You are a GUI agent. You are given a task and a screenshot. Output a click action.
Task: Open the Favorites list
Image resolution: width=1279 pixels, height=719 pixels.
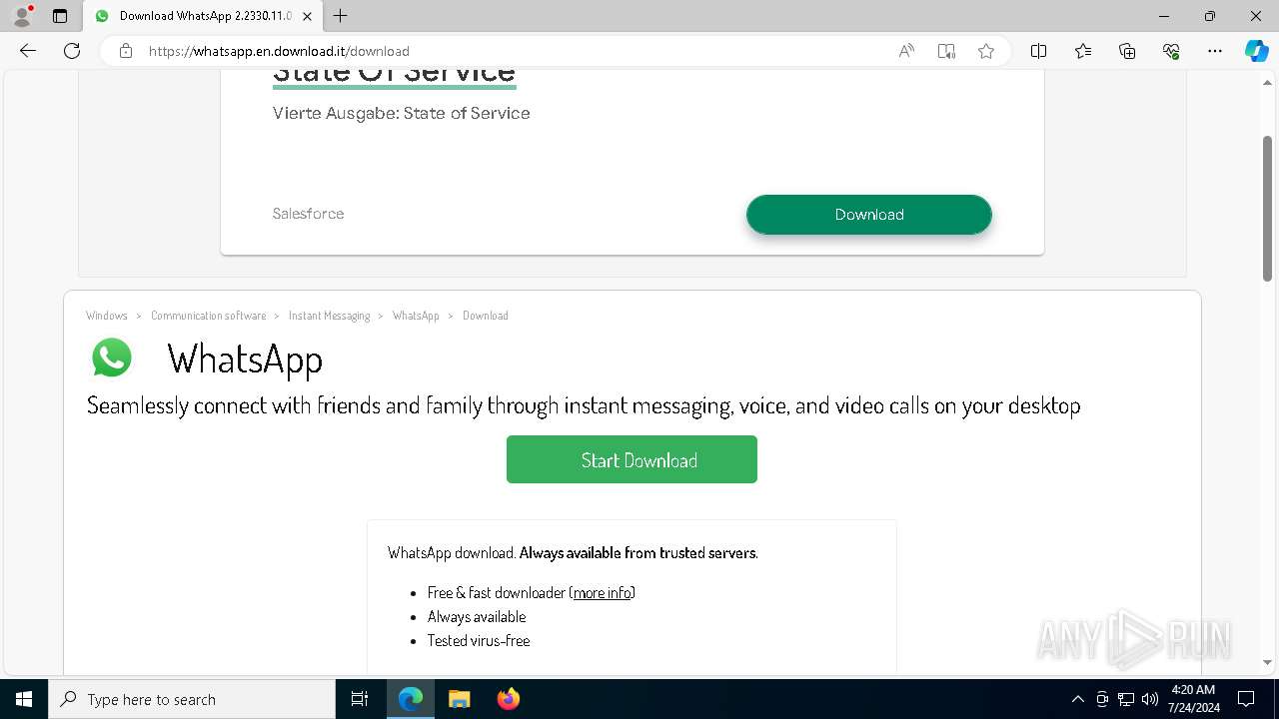point(1083,51)
